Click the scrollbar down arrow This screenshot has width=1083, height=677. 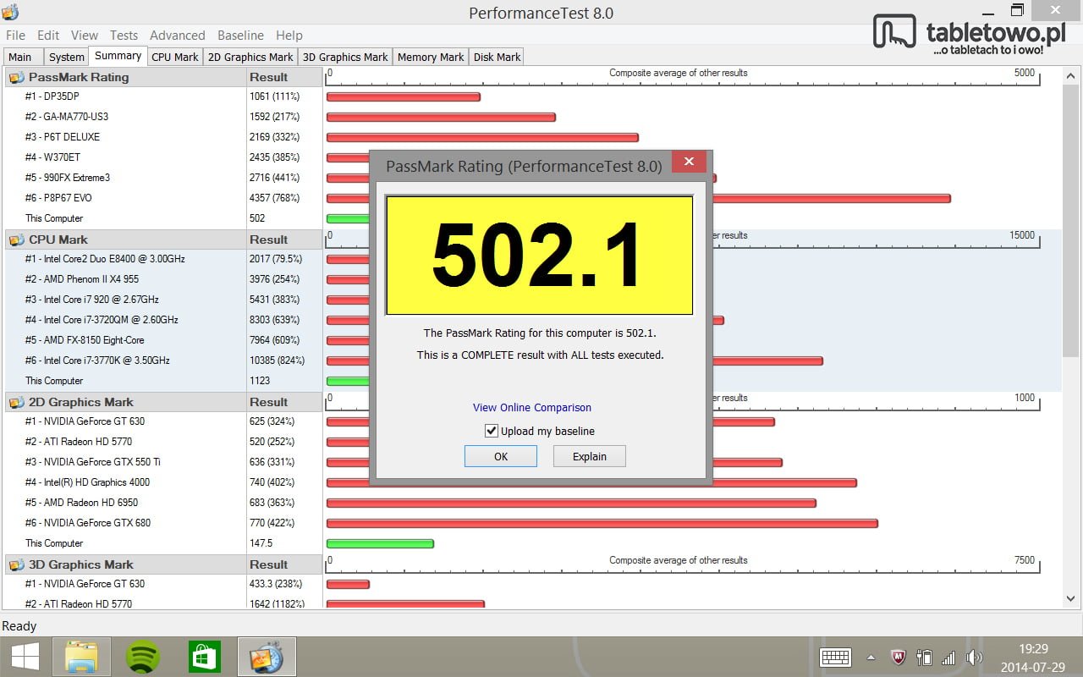(1071, 599)
